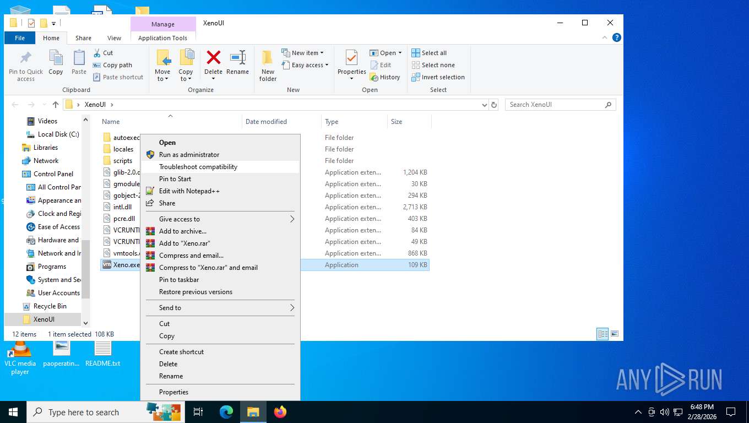Screen dimensions: 749x423
Task: Expand the address bar history dropdown
Action: point(484,105)
